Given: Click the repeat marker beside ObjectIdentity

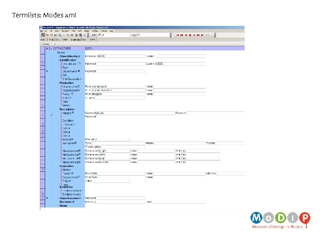Looking at the screenshot, I should click(79, 56).
